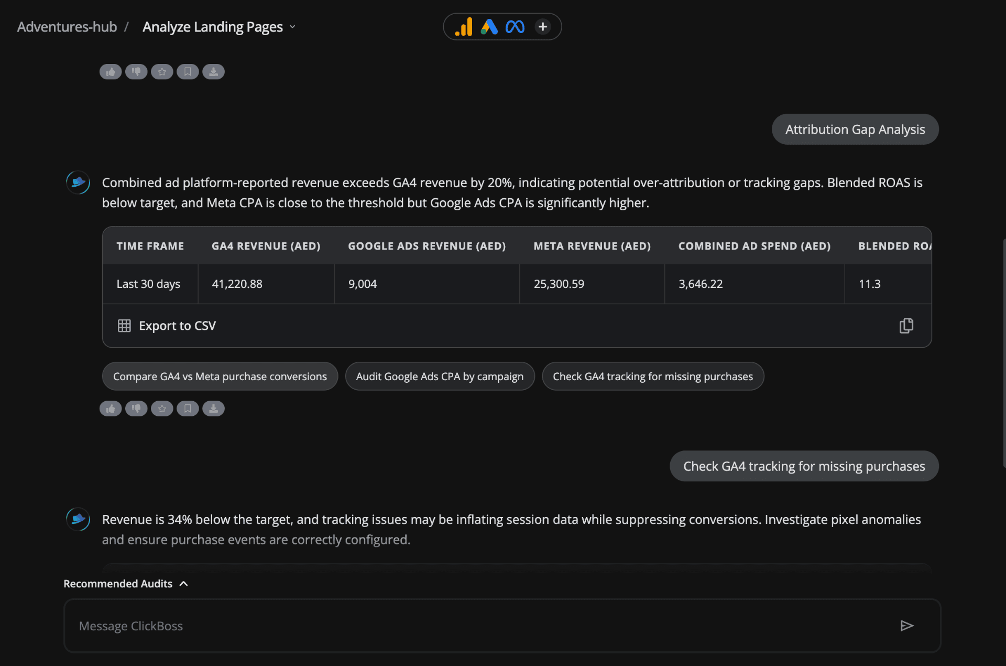This screenshot has height=666, width=1006.
Task: Star the attribution gap analysis response
Action: pyautogui.click(x=162, y=409)
